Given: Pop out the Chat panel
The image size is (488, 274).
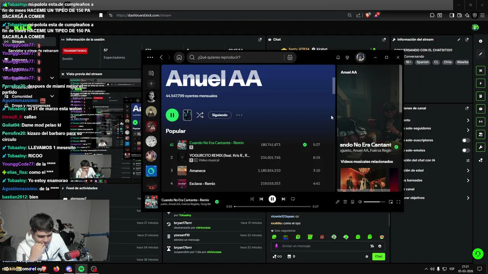Looking at the screenshot, I should [384, 40].
